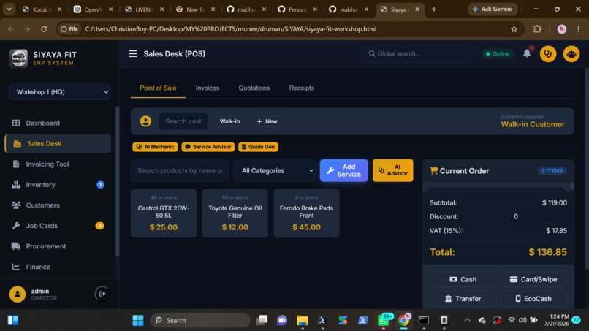
Task: Click the customer avatar icon in customer bar
Action: pos(145,121)
